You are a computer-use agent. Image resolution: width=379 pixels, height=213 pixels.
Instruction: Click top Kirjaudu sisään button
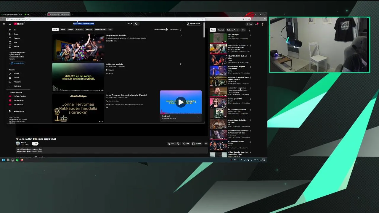coord(193,24)
